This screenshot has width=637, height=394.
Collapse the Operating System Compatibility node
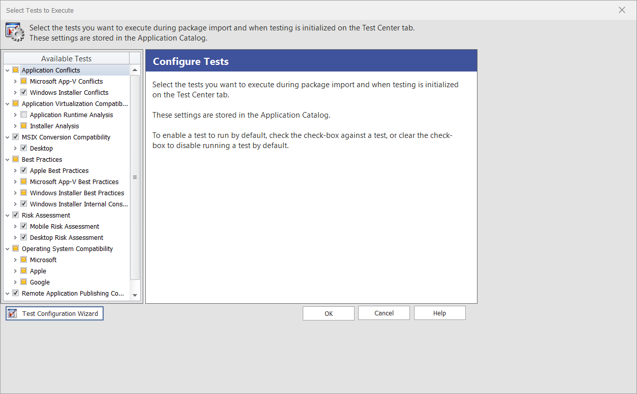pyautogui.click(x=7, y=248)
